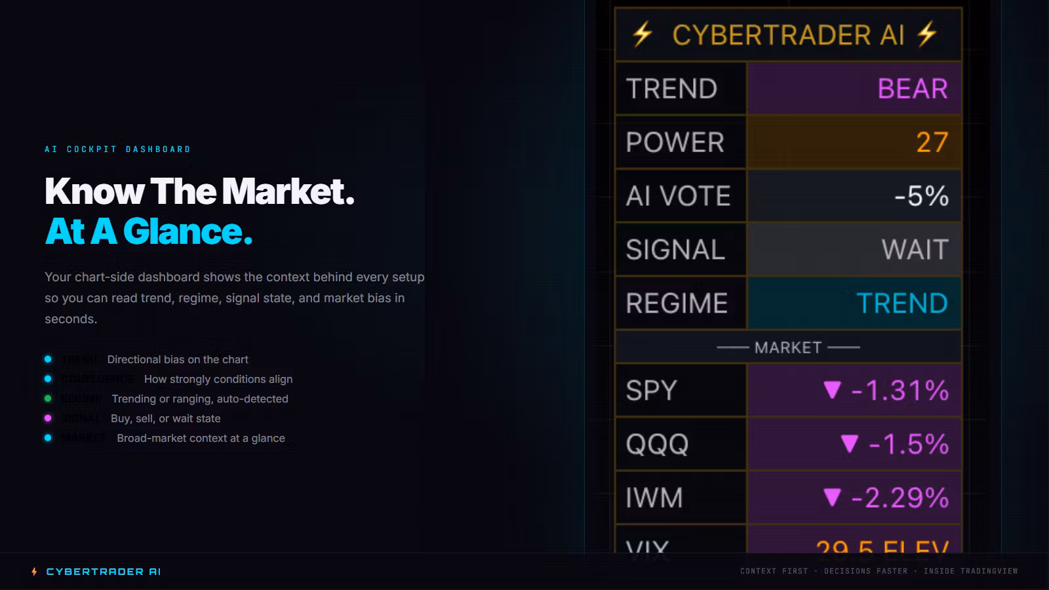Click the TREND value in the REGIME row
The height and width of the screenshot is (590, 1049).
(902, 303)
